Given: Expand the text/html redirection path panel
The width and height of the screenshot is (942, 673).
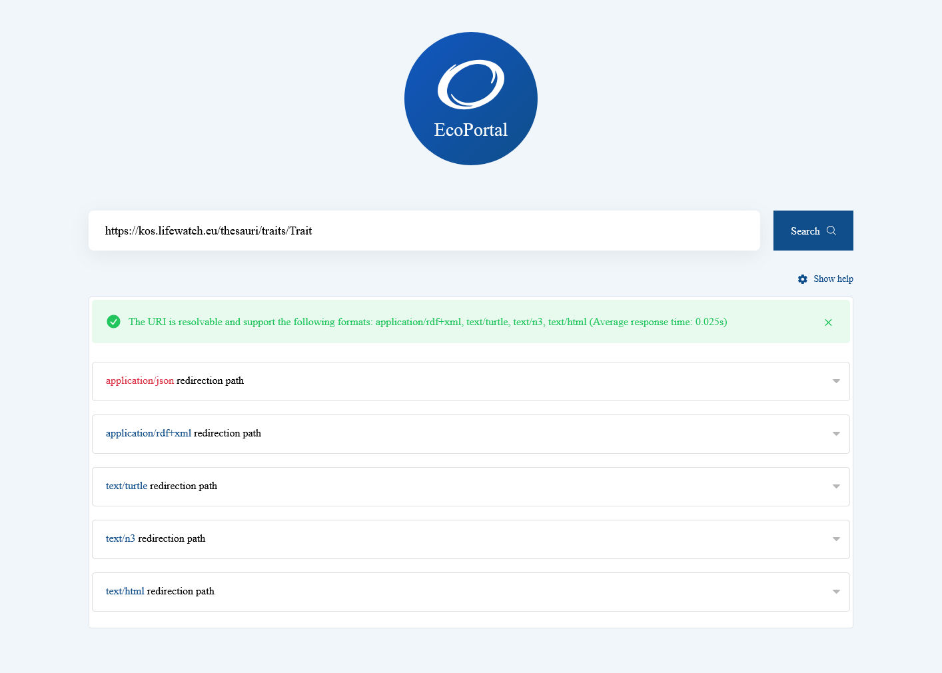Looking at the screenshot, I should pyautogui.click(x=471, y=591).
